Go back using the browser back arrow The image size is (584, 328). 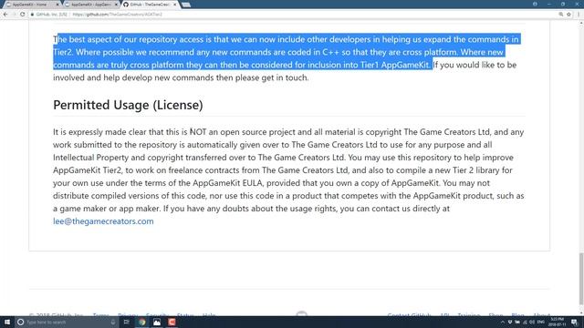[5, 15]
